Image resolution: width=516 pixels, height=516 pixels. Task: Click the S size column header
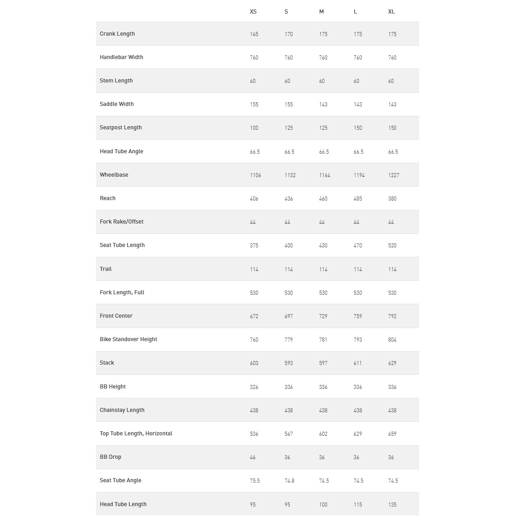pos(286,12)
